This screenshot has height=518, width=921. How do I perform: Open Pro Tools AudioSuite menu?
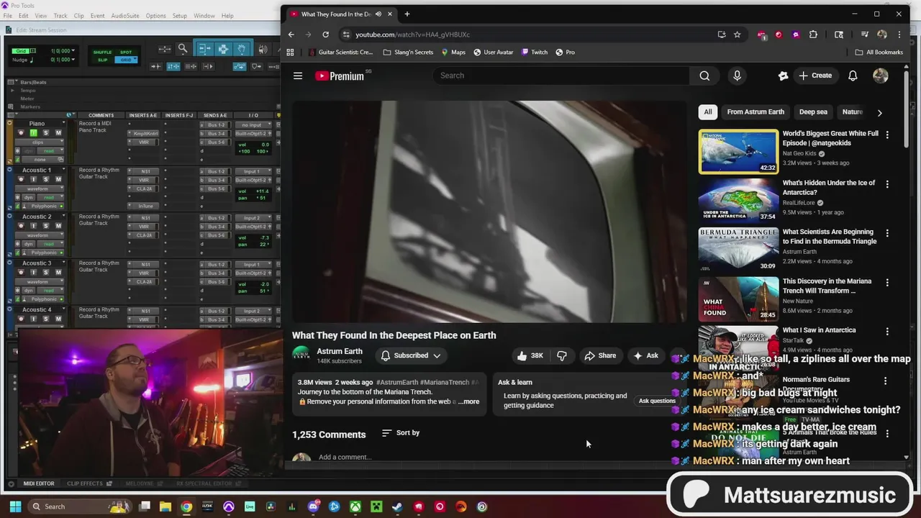(125, 16)
